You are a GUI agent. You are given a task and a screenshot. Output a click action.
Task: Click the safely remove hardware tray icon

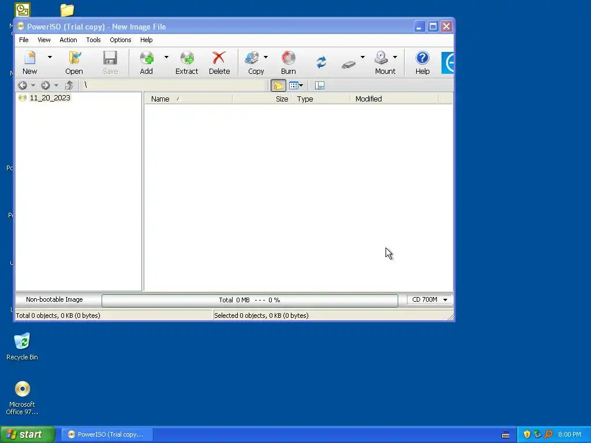pyautogui.click(x=537, y=434)
